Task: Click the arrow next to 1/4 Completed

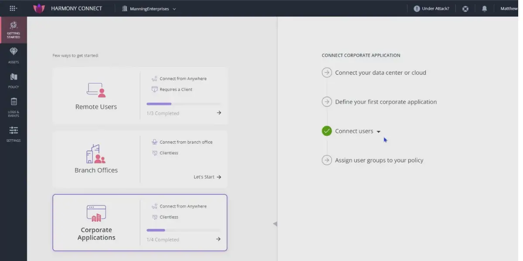Action: [x=218, y=239]
